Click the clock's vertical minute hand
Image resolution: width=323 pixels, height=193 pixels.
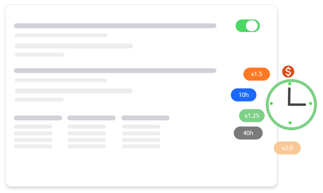289,96
